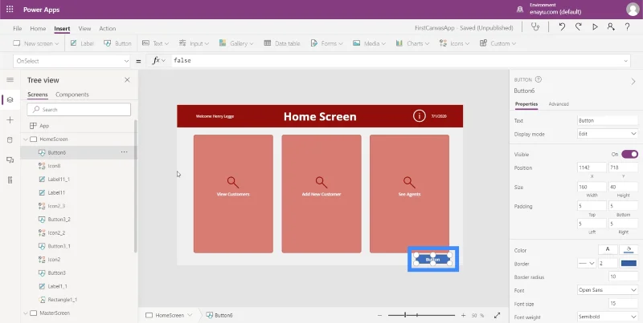Open the BUTTON help info icon

[539, 79]
